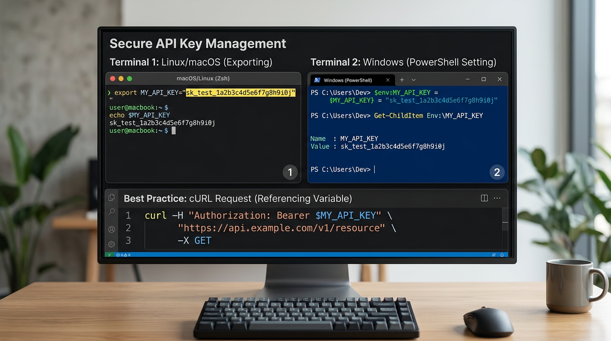Image resolution: width=611 pixels, height=341 pixels.
Task: Open the Accounts icon in editor sidebar
Action: pyautogui.click(x=111, y=229)
